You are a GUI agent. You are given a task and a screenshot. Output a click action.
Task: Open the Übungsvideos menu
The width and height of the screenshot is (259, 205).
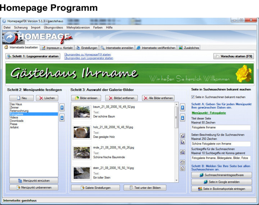click(53, 27)
